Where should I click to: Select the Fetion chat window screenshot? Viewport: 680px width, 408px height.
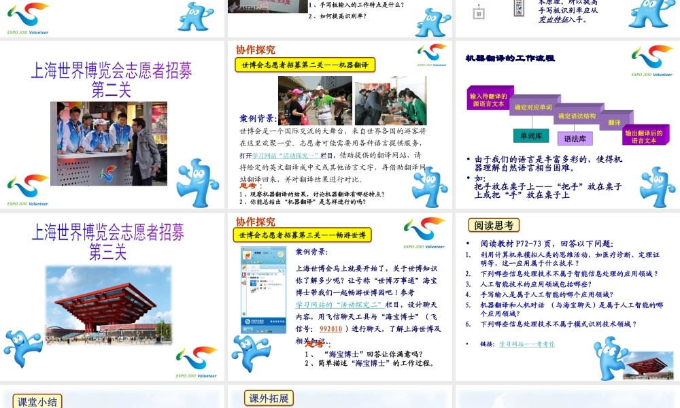tap(263, 290)
